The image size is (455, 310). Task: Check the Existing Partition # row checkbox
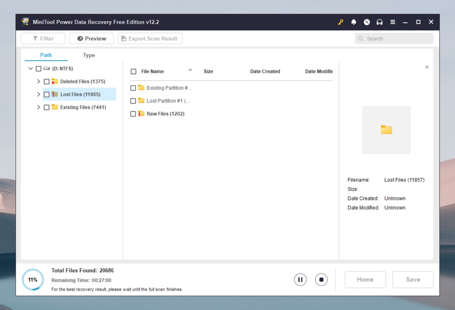click(x=133, y=88)
